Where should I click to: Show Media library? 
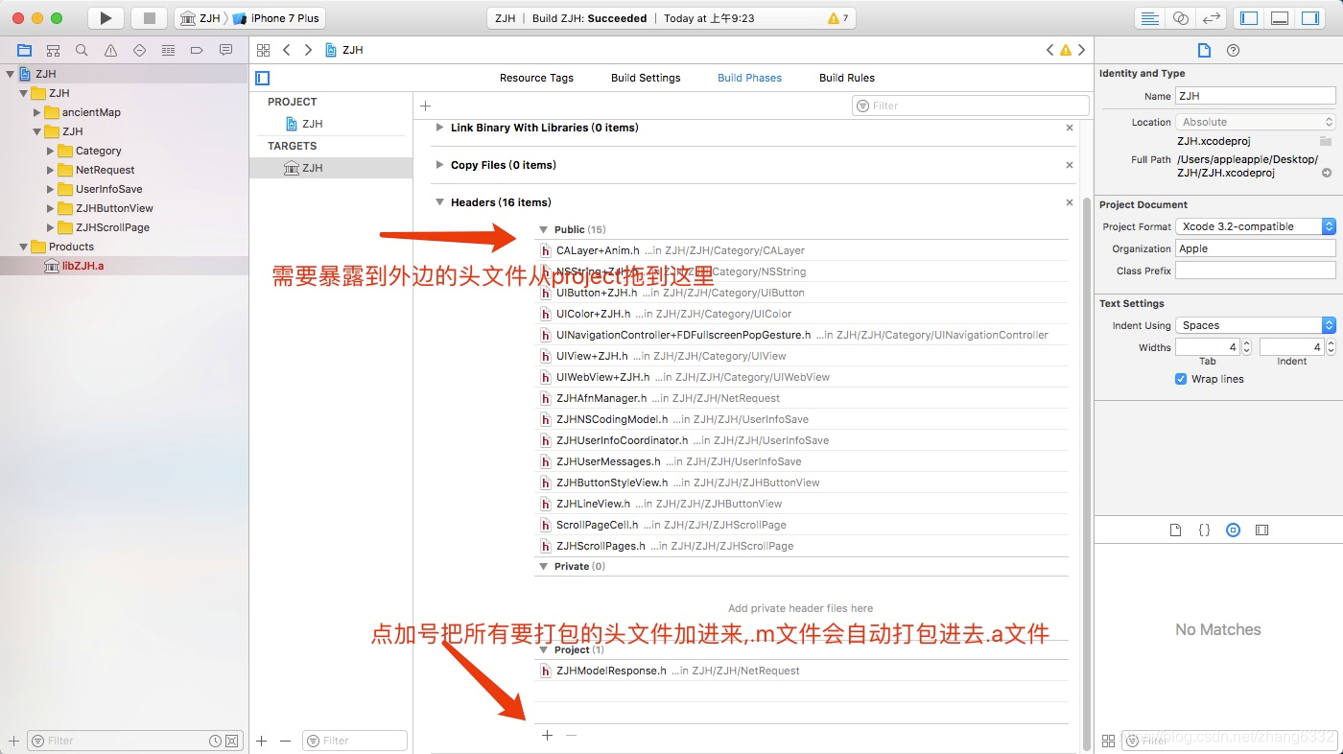click(x=1262, y=530)
